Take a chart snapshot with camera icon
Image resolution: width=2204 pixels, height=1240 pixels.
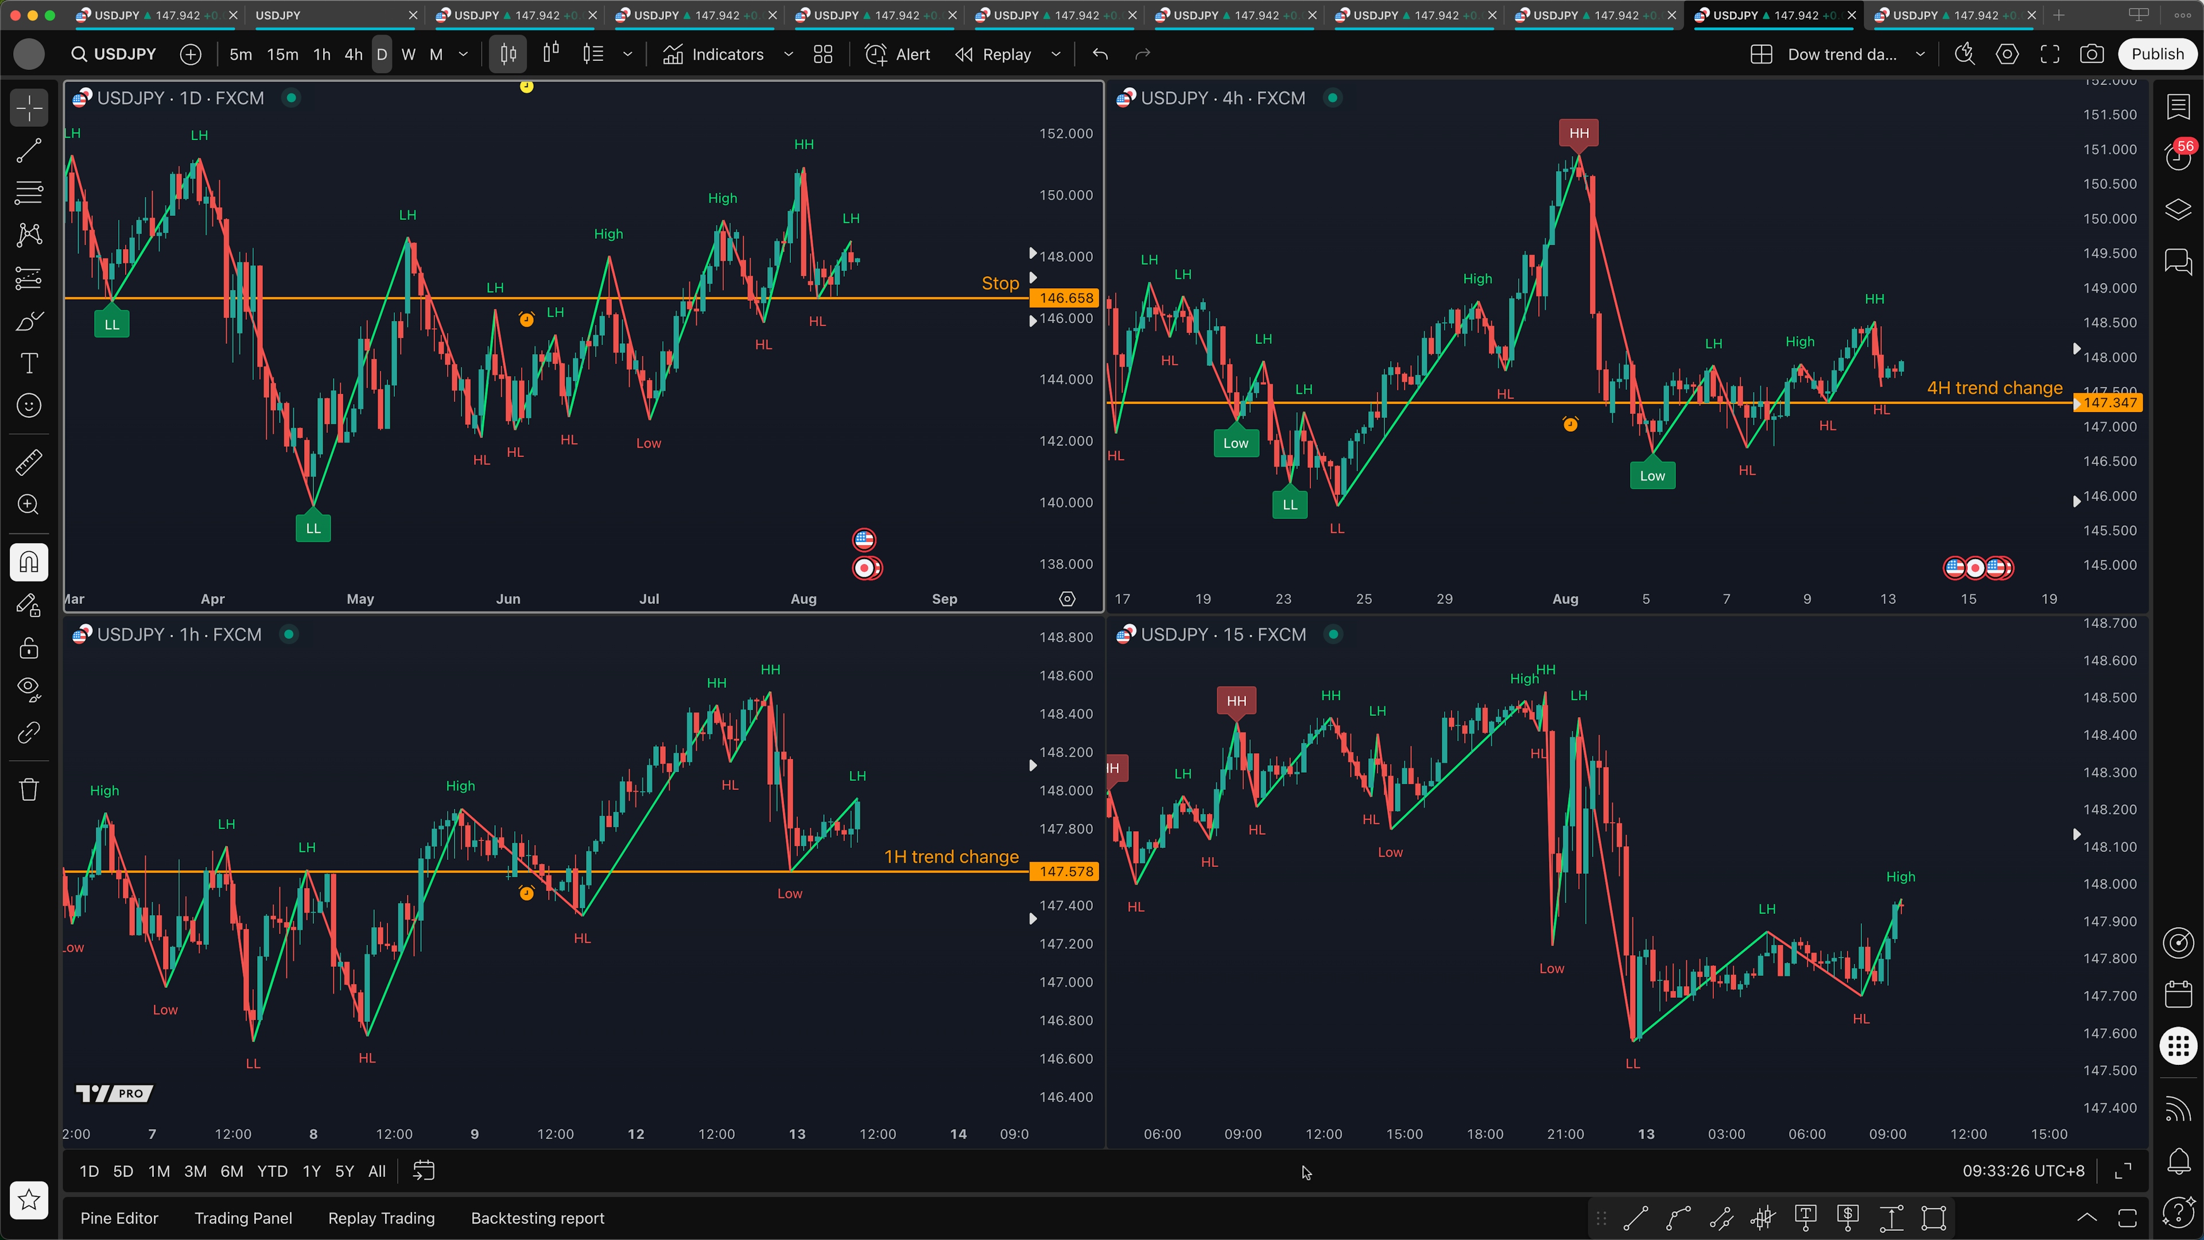click(x=2091, y=55)
